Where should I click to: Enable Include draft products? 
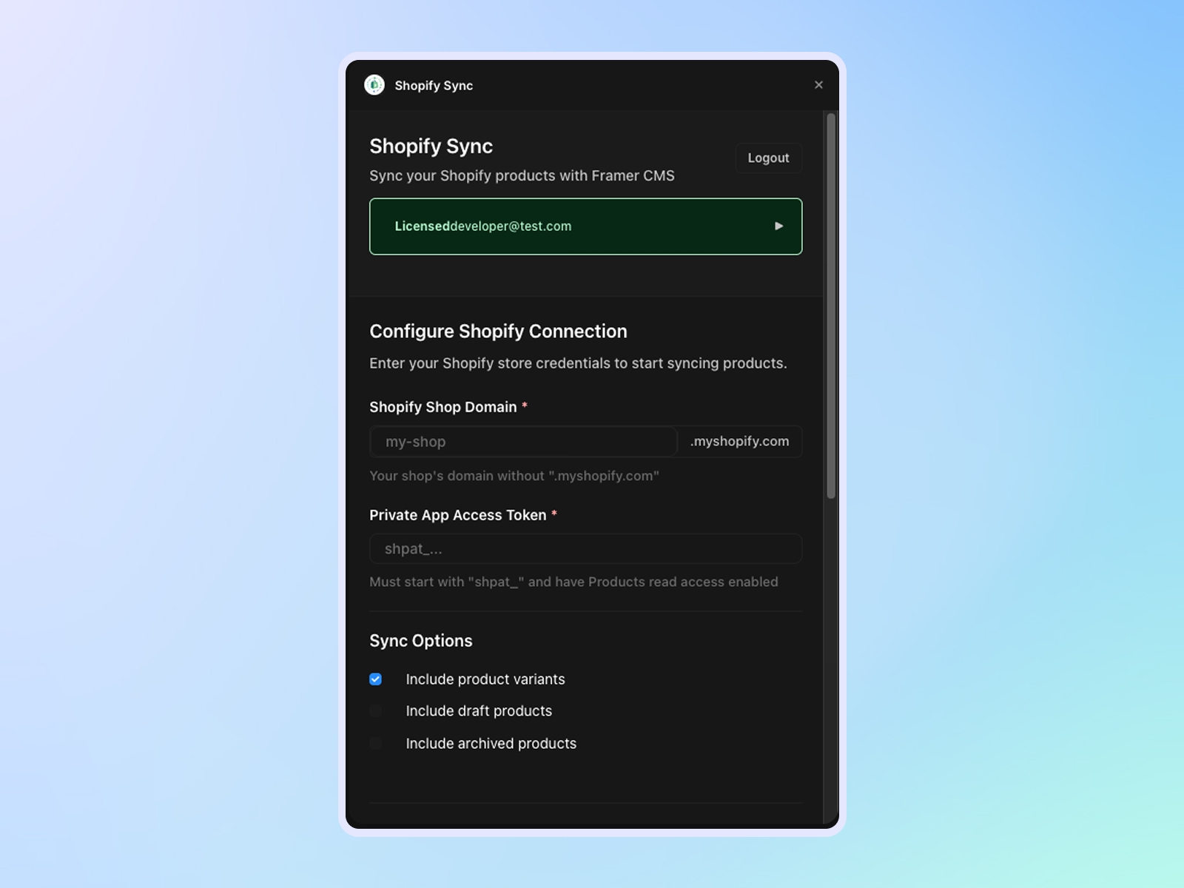tap(376, 710)
